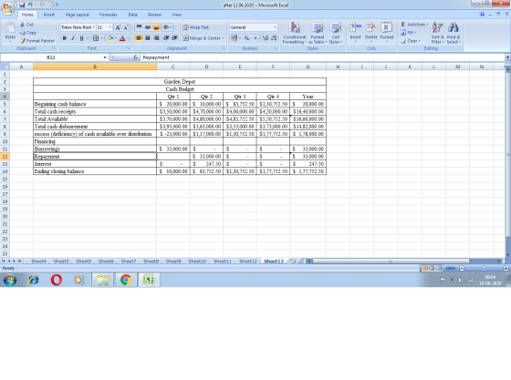Open the Review ribbon tab

[x=154, y=15]
